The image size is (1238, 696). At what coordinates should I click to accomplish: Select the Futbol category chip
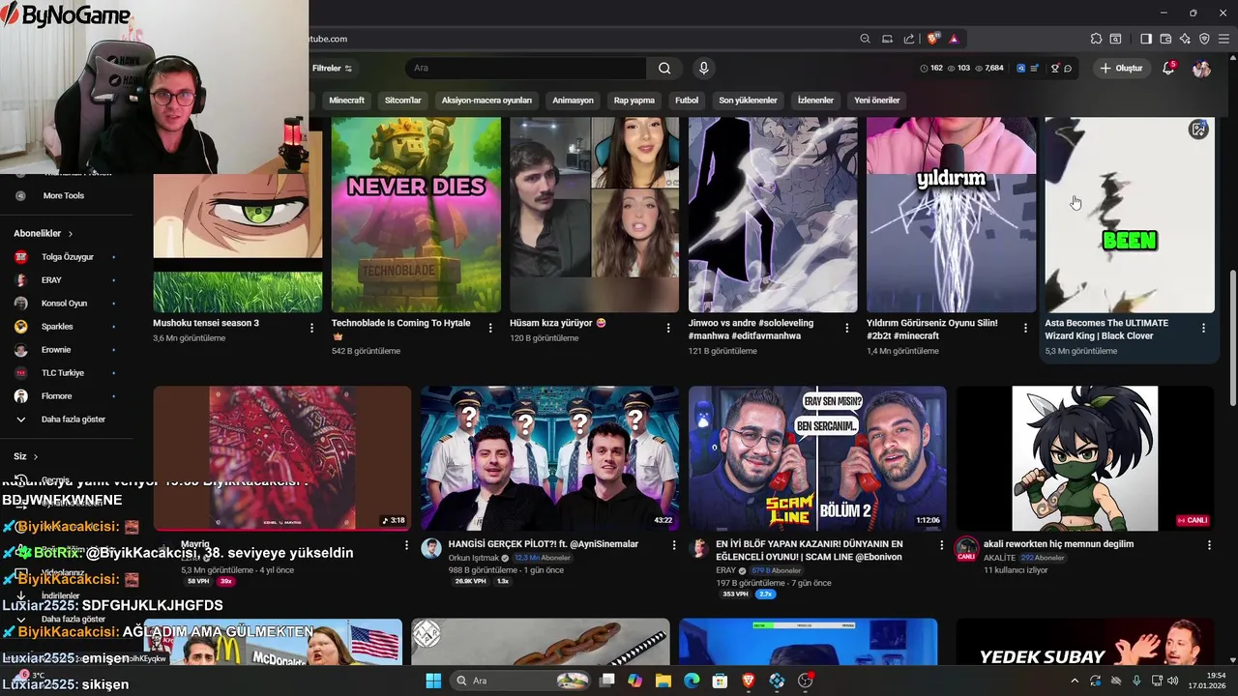pos(687,101)
